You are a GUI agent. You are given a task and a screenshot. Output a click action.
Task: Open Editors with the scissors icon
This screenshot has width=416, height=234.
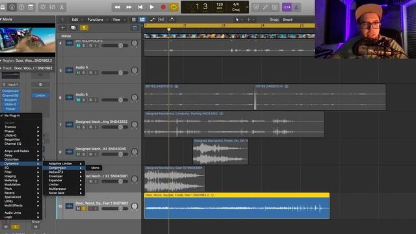[x=62, y=7]
